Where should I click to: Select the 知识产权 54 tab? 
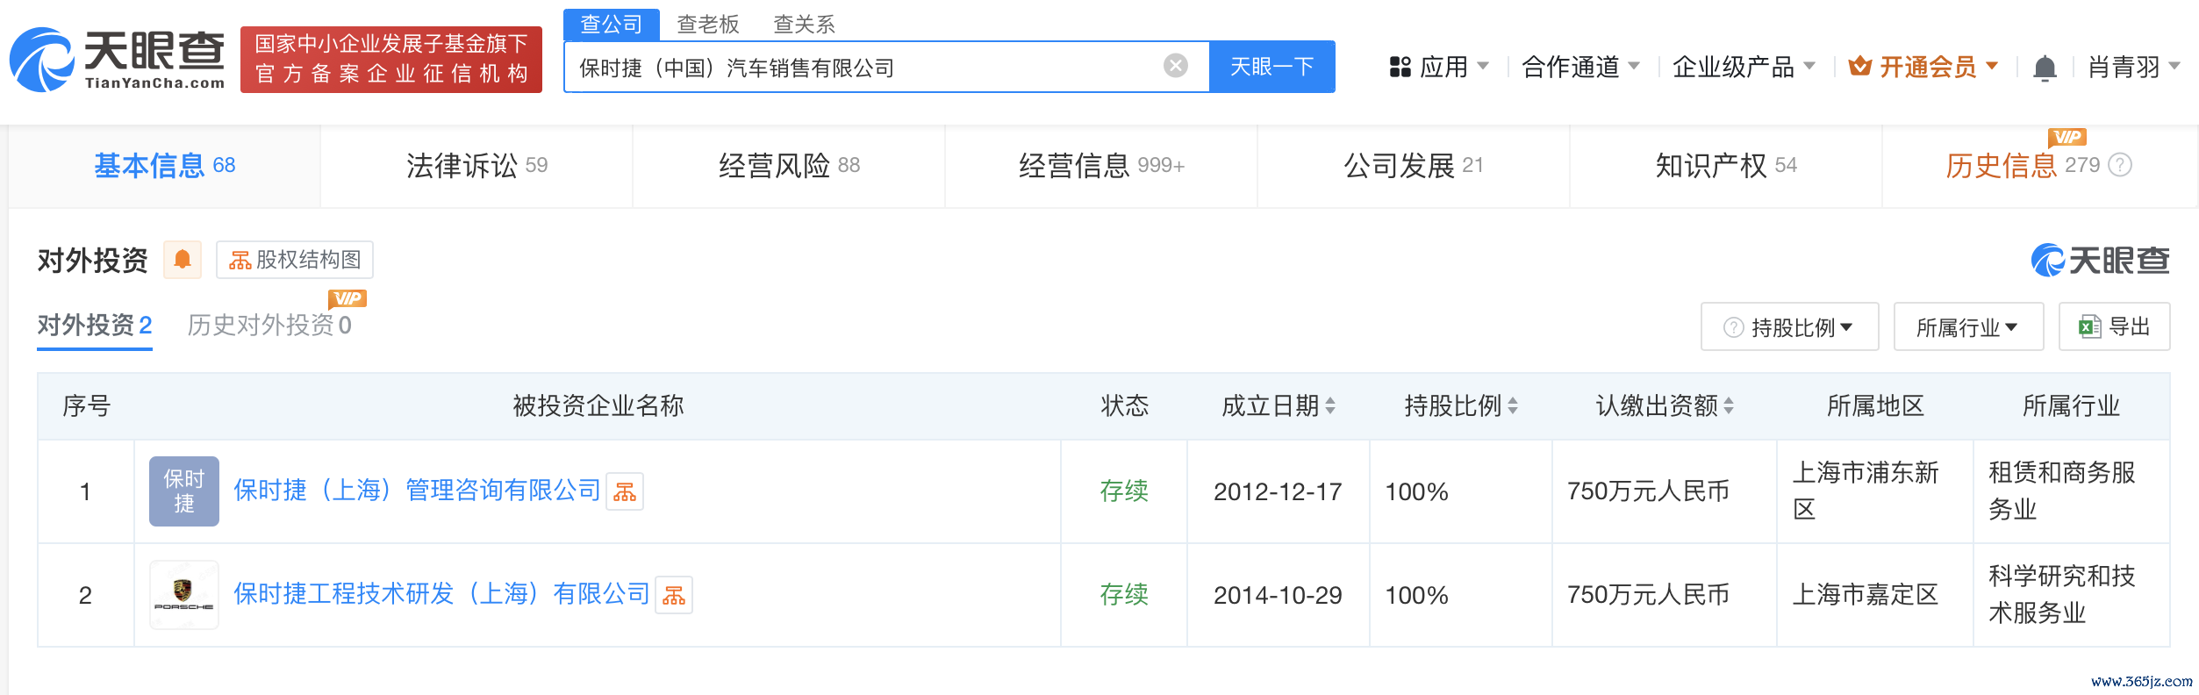coord(1726,165)
